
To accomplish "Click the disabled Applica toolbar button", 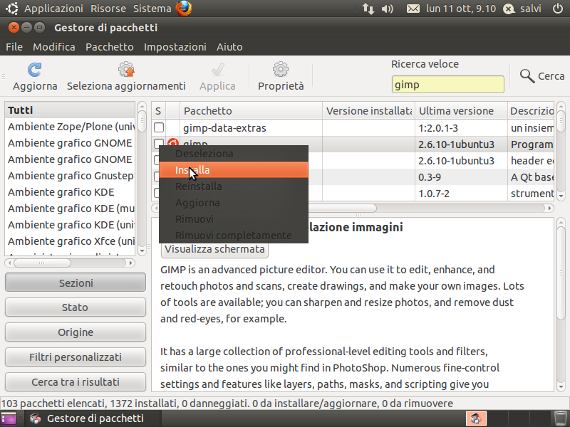I will point(217,77).
